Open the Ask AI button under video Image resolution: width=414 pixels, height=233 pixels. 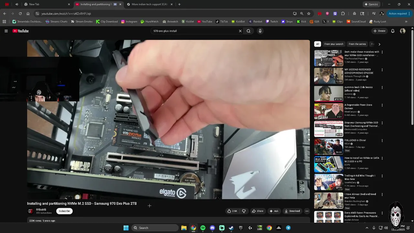274,211
